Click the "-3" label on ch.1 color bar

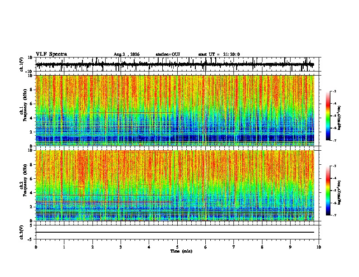pyautogui.click(x=335, y=91)
